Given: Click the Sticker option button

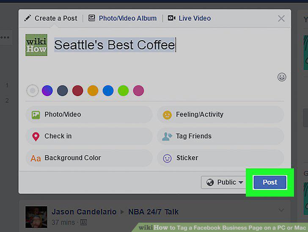Looking at the screenshot, I should tap(220, 158).
